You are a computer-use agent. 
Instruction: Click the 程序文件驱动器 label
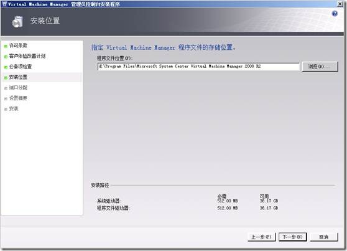(114, 208)
